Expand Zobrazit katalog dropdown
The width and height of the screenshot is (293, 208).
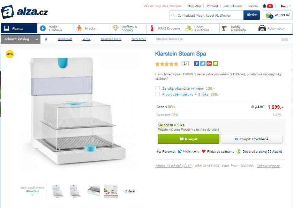(21, 39)
